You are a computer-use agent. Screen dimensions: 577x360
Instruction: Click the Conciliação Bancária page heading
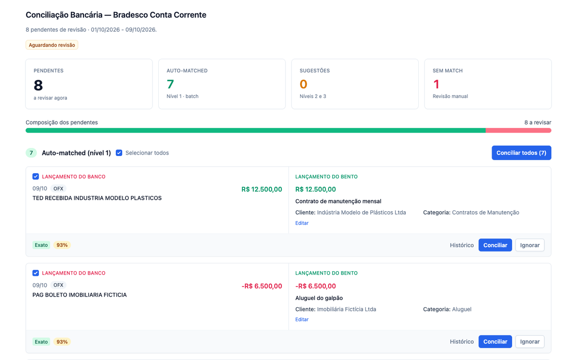[116, 15]
